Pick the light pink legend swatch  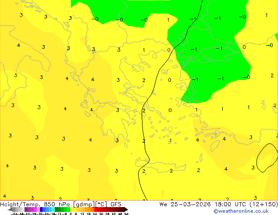pyautogui.click(x=38, y=209)
